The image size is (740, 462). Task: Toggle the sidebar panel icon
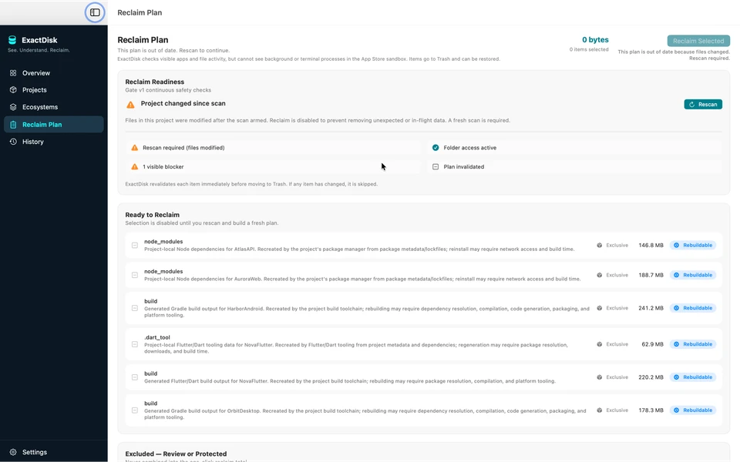[95, 13]
